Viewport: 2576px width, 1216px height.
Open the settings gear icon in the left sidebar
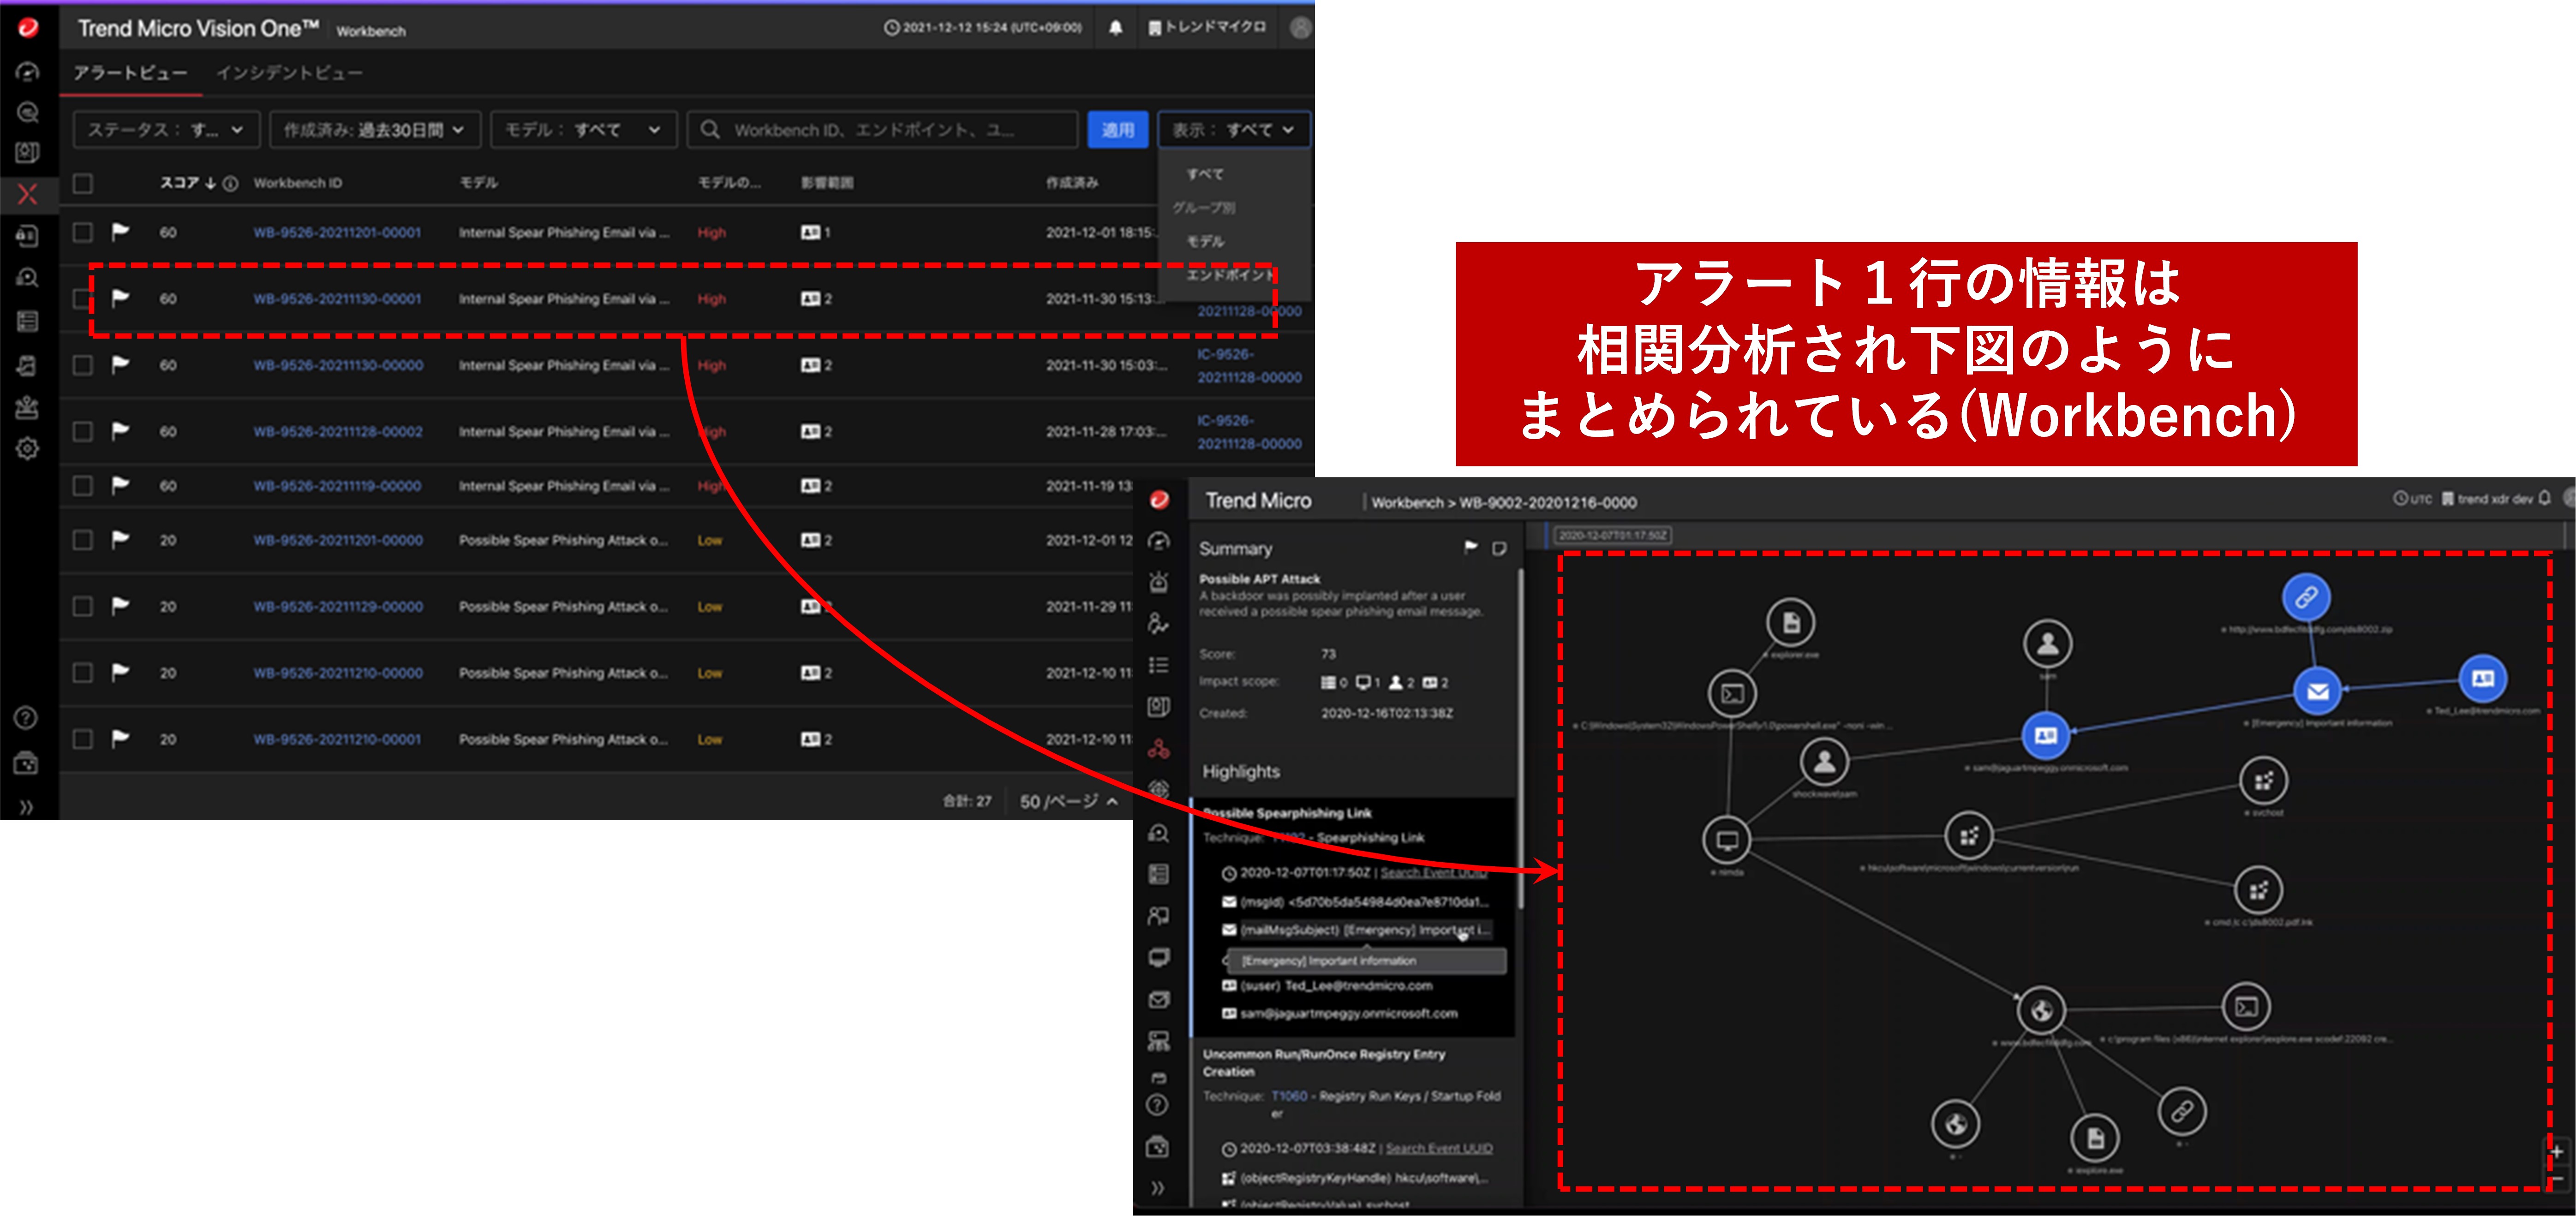click(28, 449)
